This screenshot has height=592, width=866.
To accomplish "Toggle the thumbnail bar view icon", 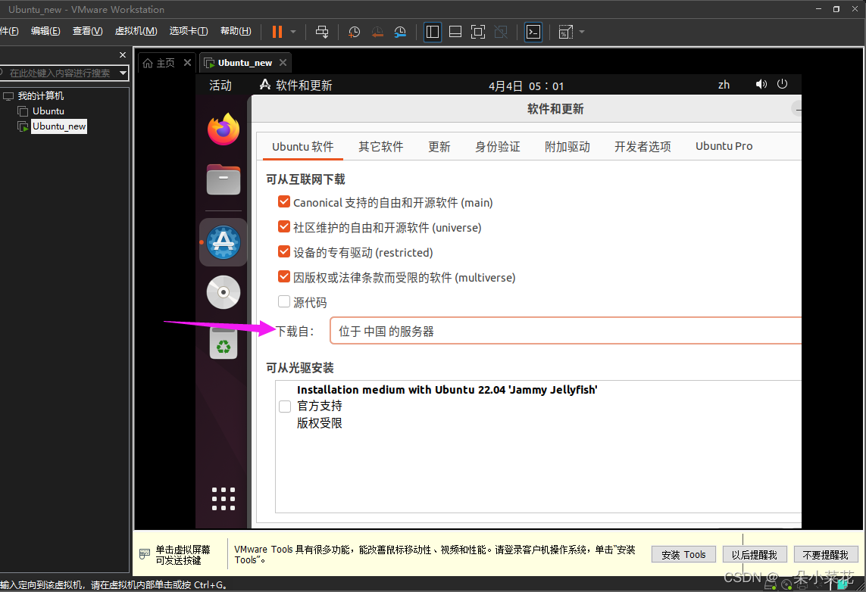I will (455, 32).
